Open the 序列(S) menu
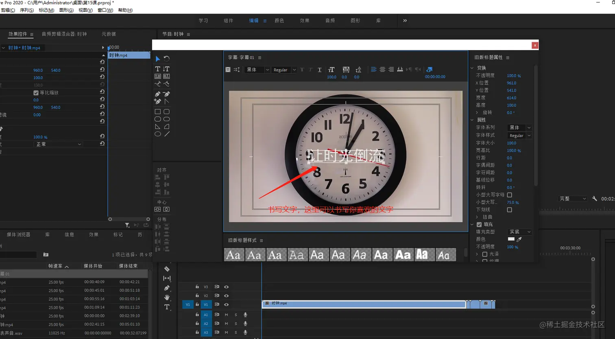Viewport: 615px width, 339px height. [x=27, y=10]
